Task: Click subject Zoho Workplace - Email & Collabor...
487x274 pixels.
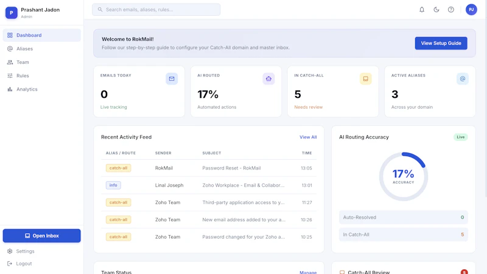Action: 243,185
